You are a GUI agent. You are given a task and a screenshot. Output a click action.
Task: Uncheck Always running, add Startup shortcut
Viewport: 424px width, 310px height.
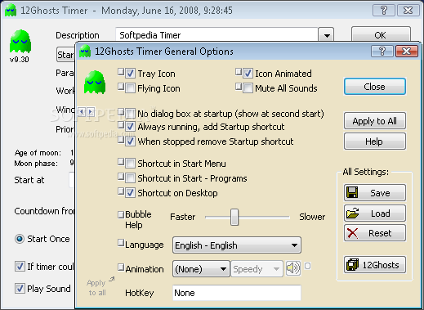[x=130, y=127]
